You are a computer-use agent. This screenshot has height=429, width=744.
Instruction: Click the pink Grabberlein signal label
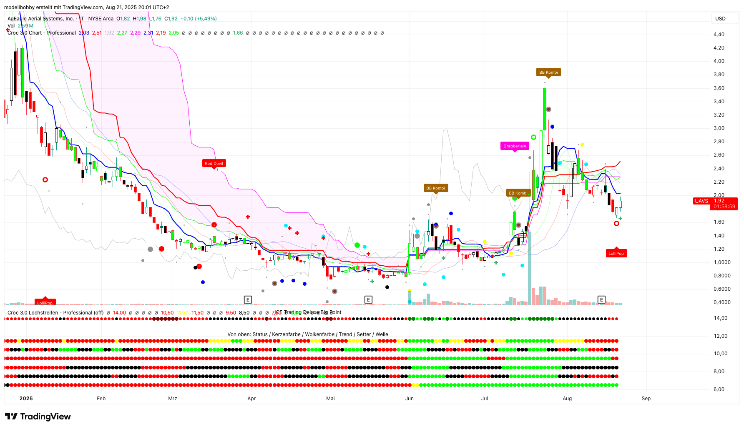[515, 146]
